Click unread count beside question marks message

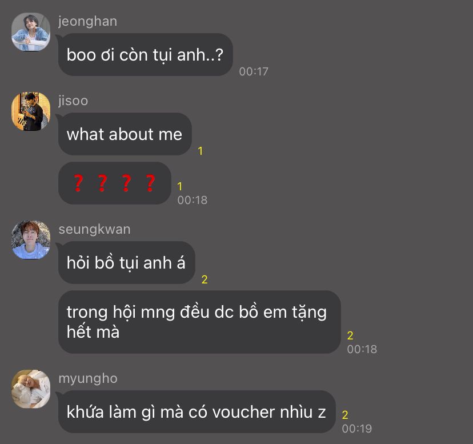pos(180,186)
